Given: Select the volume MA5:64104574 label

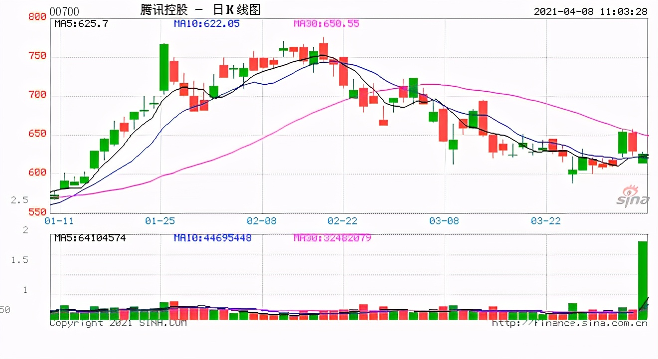Looking at the screenshot, I should tap(90, 238).
